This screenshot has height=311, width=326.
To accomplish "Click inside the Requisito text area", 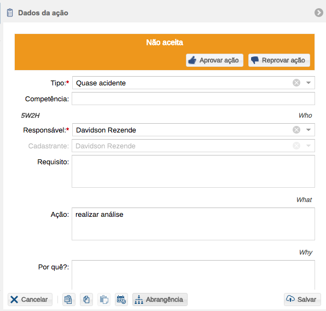I will pos(193,171).
